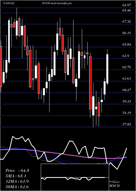Click inside the Live MACD inset box
Viewport: 136px width, 191px height.
[x=75, y=177]
